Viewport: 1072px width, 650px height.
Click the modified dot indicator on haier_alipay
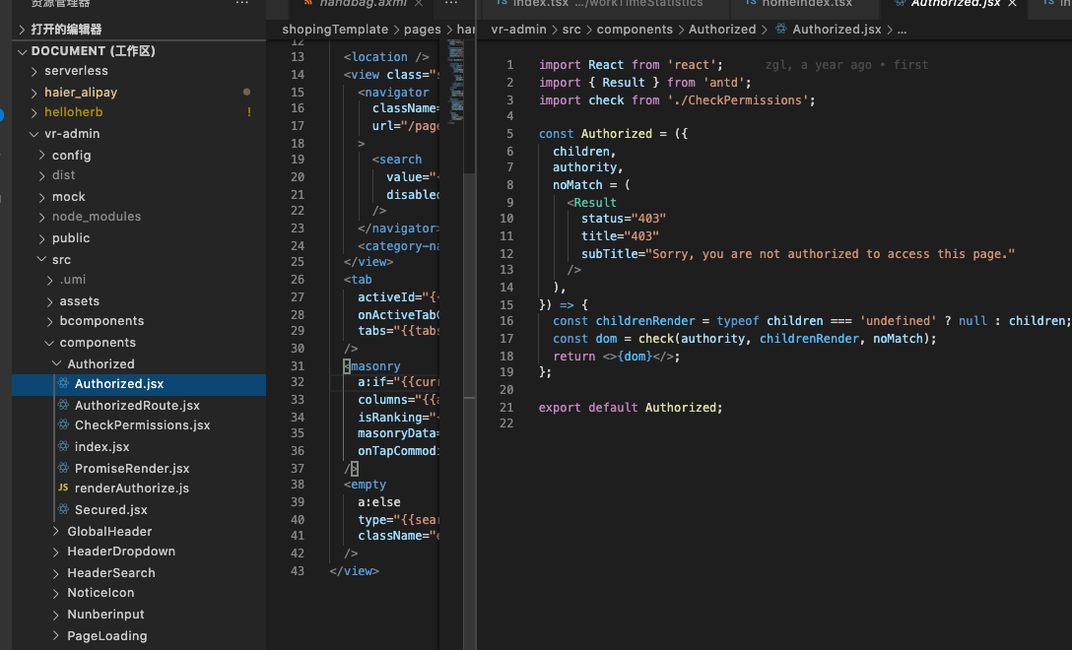tap(246, 92)
